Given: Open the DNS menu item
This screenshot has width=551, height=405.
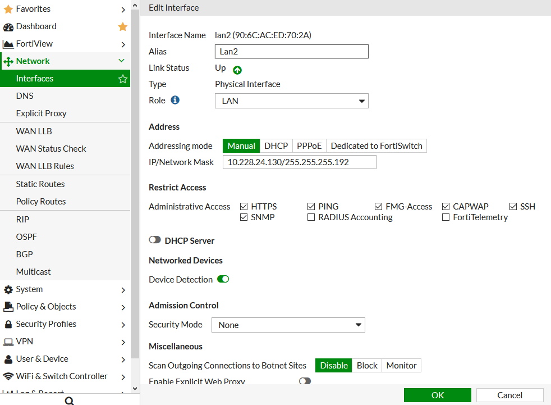Looking at the screenshot, I should (x=65, y=96).
